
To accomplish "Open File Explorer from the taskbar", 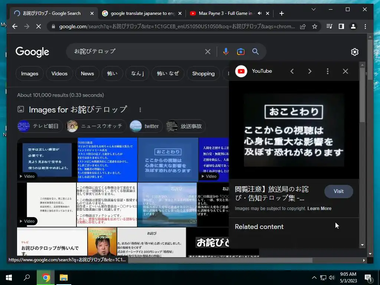I will [64, 278].
